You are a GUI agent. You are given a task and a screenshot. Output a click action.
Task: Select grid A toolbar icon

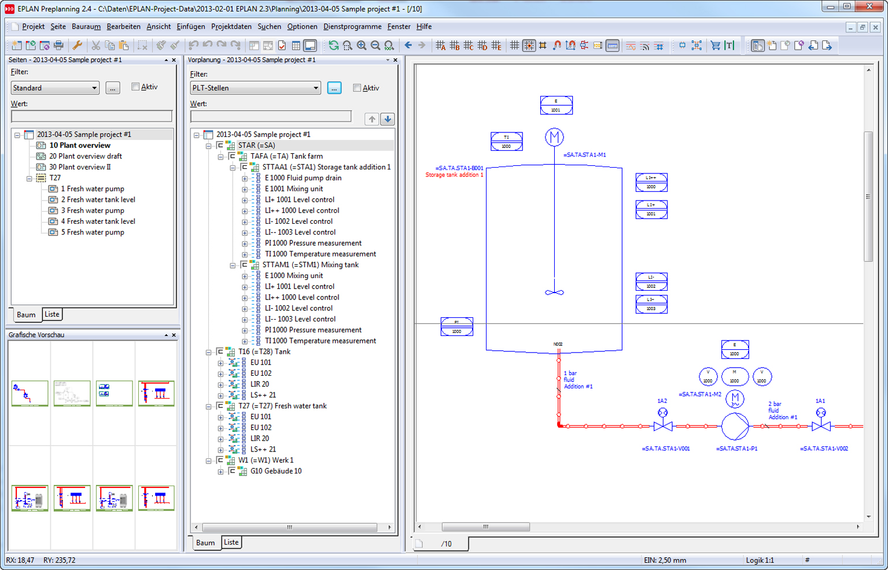(441, 46)
